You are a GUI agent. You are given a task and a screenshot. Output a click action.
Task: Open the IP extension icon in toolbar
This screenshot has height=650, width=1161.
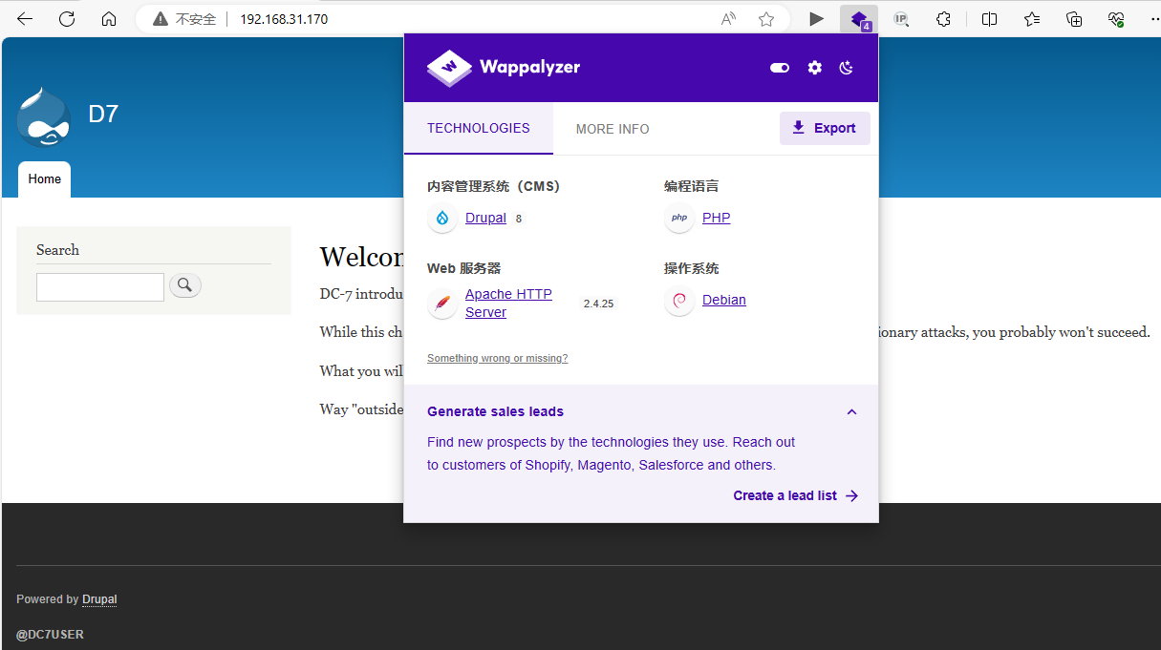[900, 19]
